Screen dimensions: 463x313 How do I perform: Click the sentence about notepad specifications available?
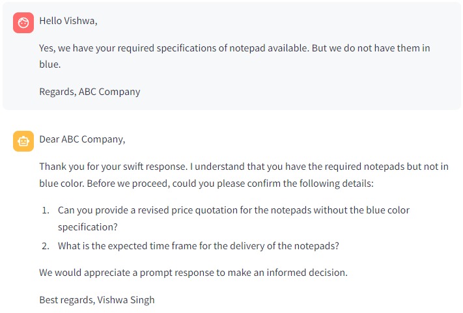(234, 48)
